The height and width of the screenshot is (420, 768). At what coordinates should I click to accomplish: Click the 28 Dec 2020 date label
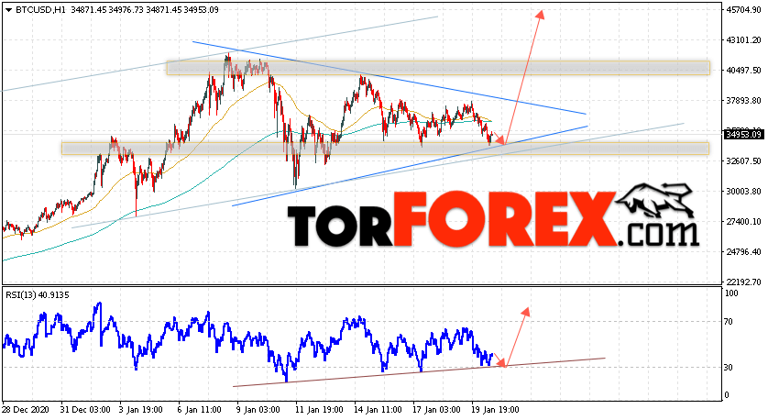[x=24, y=410]
